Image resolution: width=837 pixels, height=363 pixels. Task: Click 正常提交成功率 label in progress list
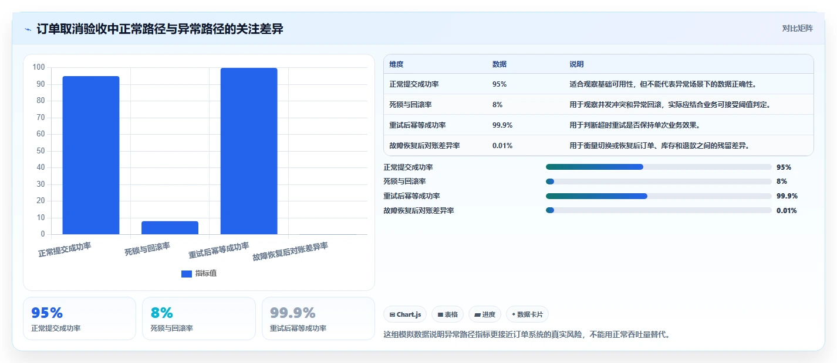(408, 167)
